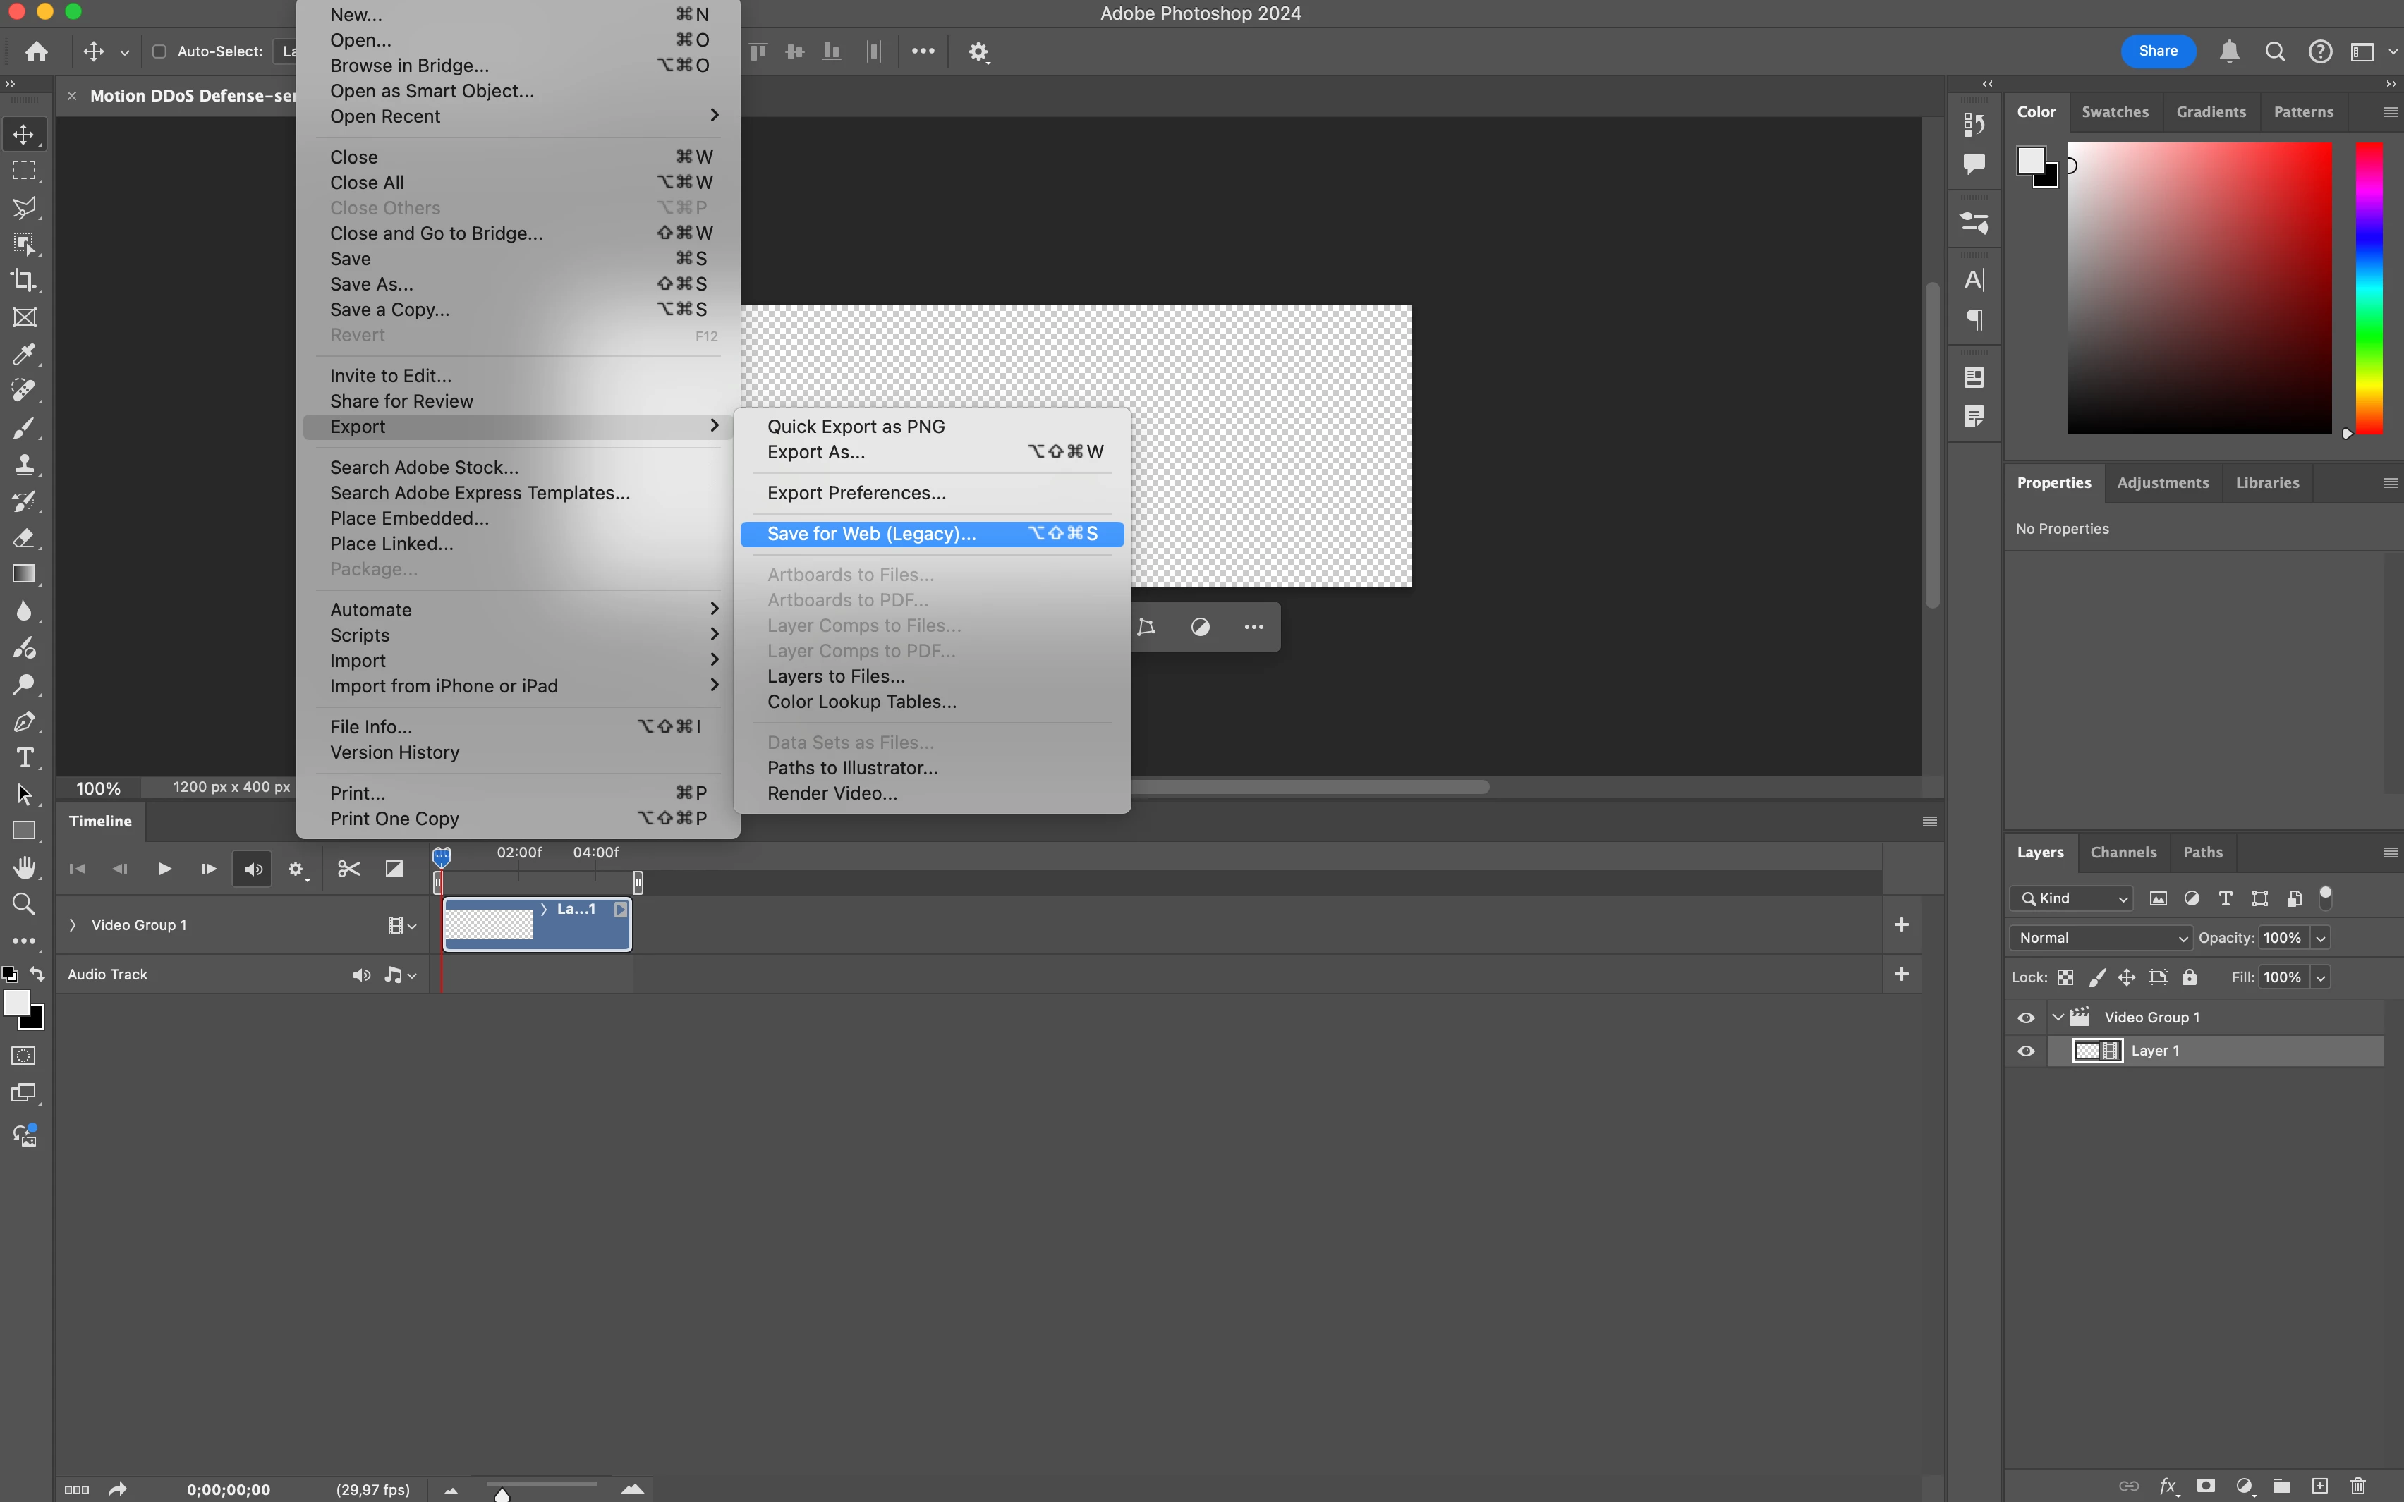Screen dimensions: 2404x1502
Task: Expand Video Group 1 in the Timeline
Action: (x=73, y=925)
